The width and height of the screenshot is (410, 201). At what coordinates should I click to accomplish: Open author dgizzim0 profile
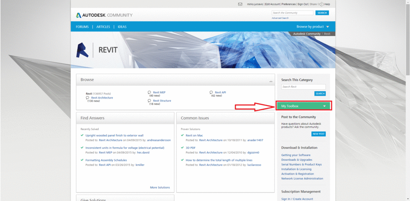[253, 152]
